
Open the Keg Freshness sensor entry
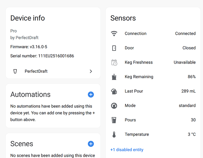[x=153, y=62]
